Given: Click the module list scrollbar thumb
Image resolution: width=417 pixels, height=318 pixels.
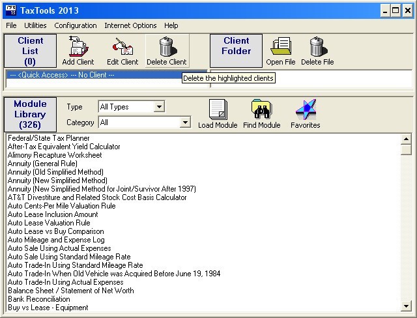Looking at the screenshot, I should tap(406, 149).
